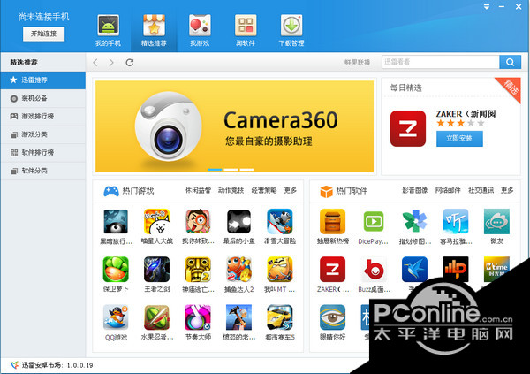
Task: Click the 网络邮件 software category link
Action: 448,191
